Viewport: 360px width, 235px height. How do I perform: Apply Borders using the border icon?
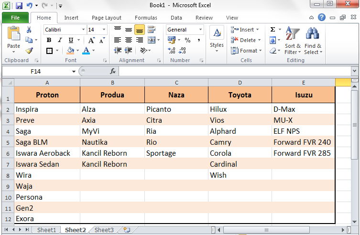coord(49,51)
